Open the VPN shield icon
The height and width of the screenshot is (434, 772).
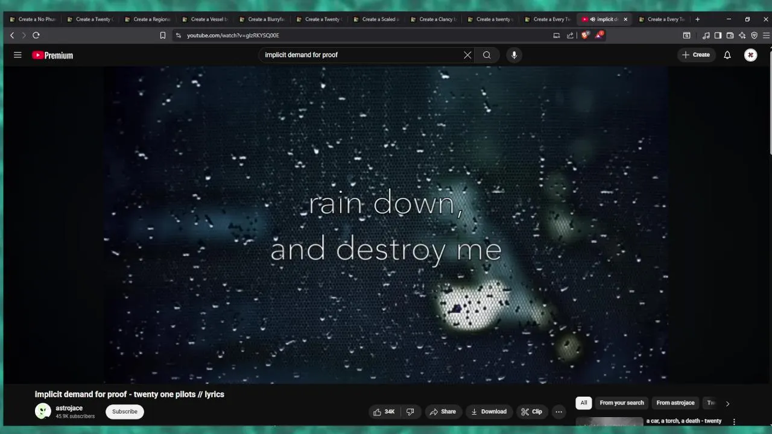(x=754, y=36)
